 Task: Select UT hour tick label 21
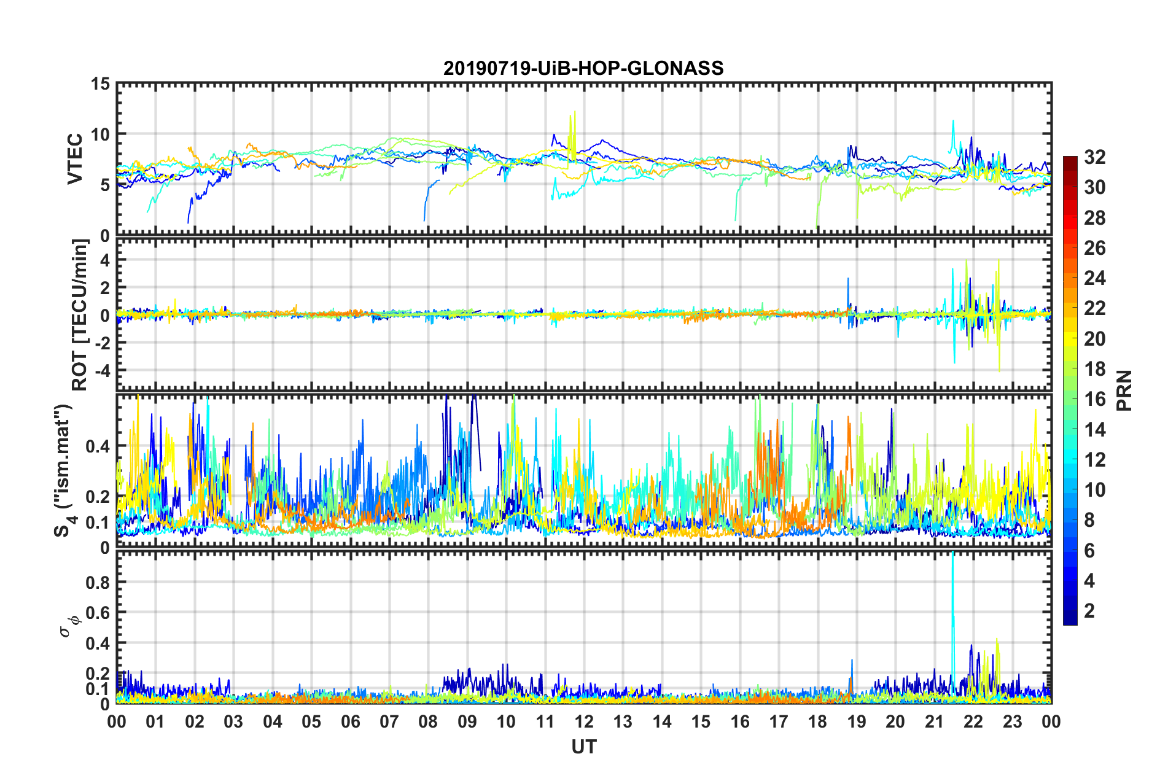935,721
